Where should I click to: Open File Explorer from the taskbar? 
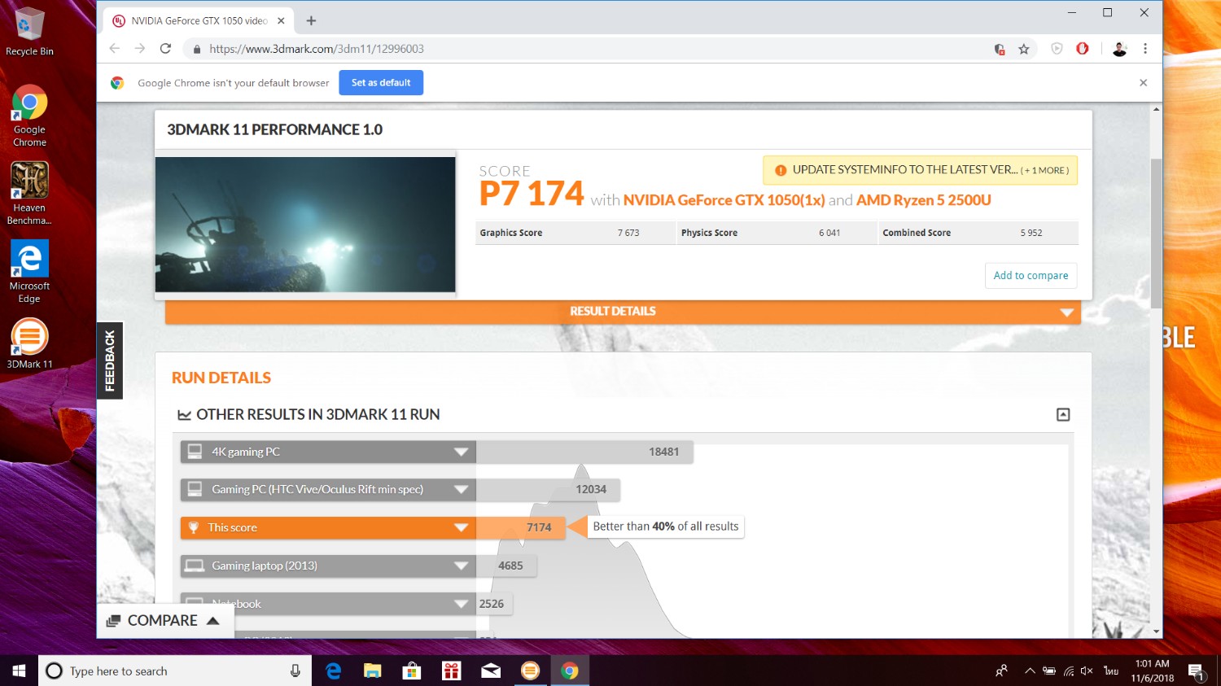tap(372, 671)
